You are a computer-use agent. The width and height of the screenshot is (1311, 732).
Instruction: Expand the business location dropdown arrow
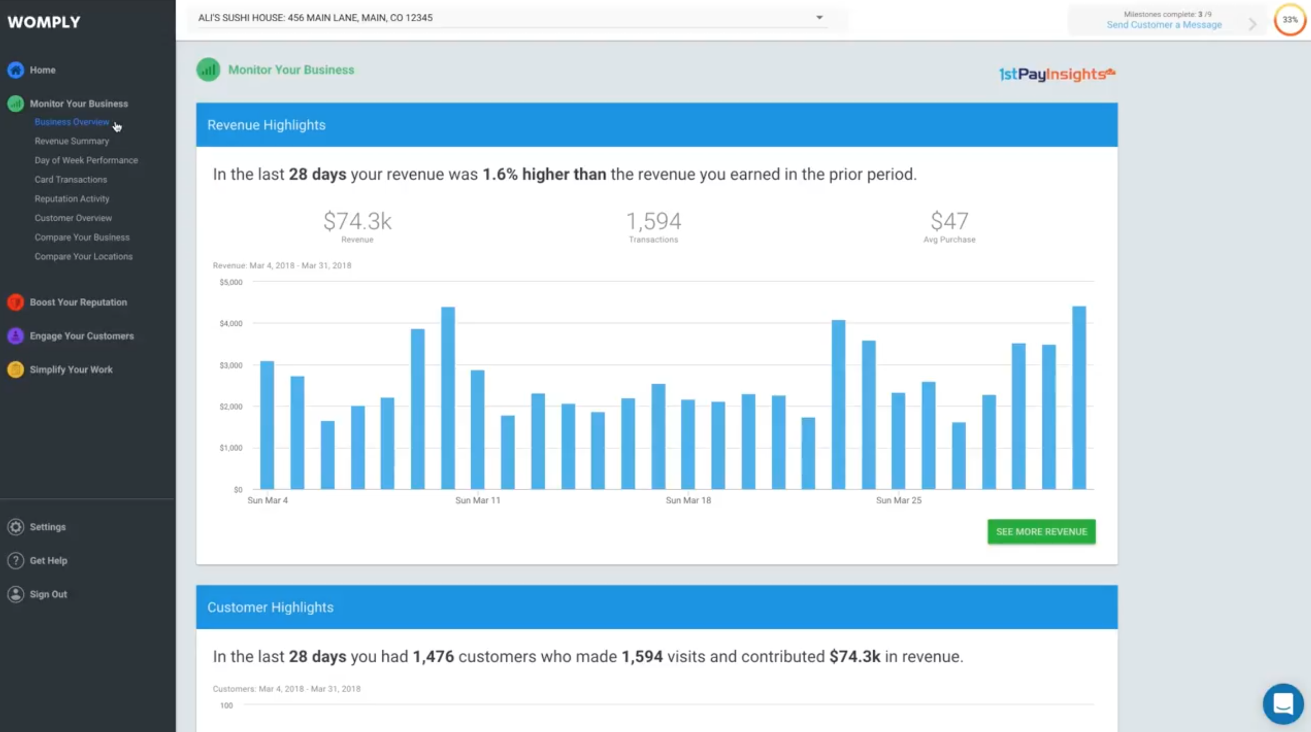pyautogui.click(x=820, y=17)
